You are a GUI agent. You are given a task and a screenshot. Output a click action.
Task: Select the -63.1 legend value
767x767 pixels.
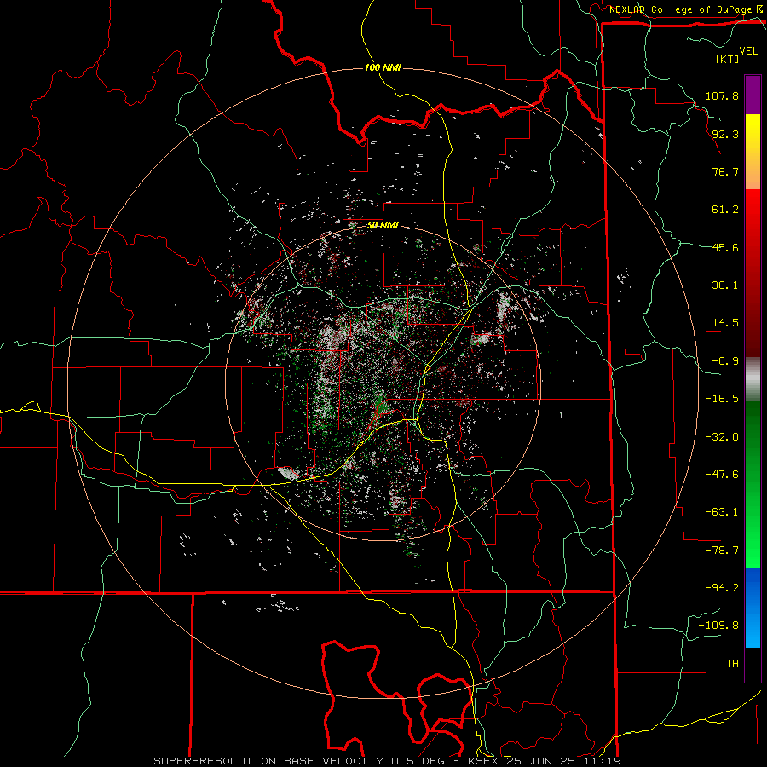coord(722,512)
